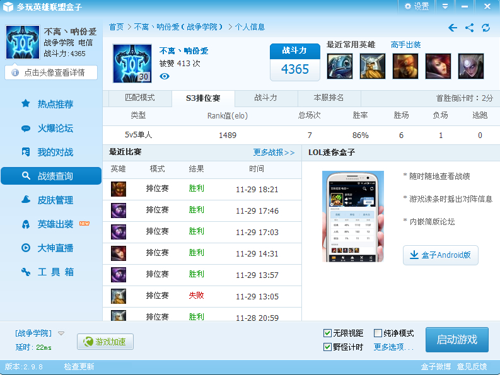Click the LOL迷你盒子 phone image
Screen dimensions: 500x375
[353, 216]
